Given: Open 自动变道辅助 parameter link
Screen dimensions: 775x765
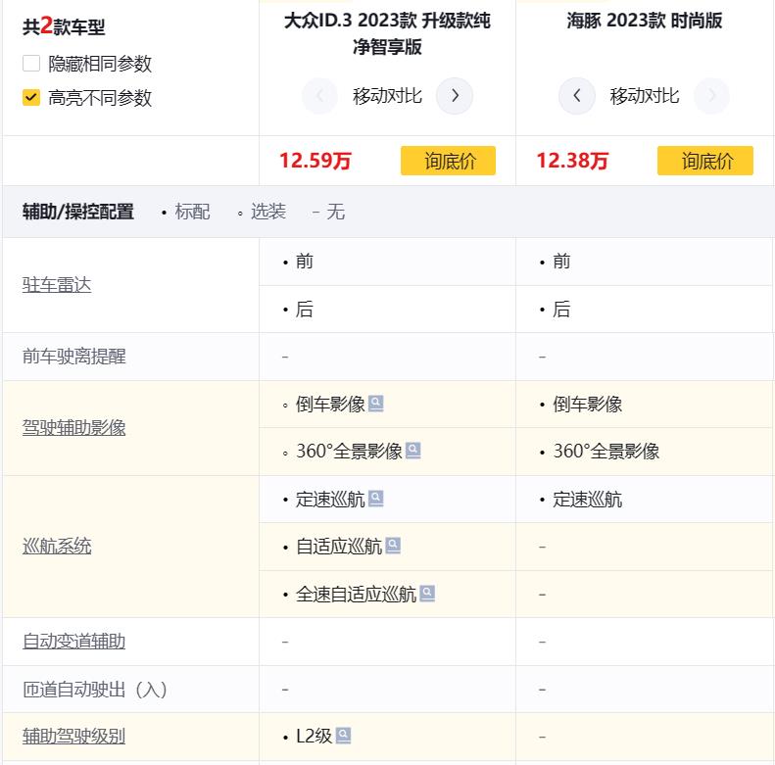Looking at the screenshot, I should (74, 642).
